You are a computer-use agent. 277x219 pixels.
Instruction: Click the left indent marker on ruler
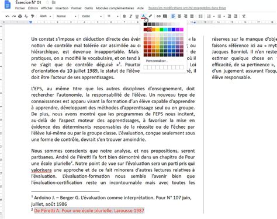point(30,22)
